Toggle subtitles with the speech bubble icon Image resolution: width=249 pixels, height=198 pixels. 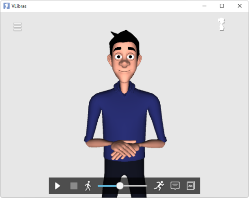click(175, 186)
